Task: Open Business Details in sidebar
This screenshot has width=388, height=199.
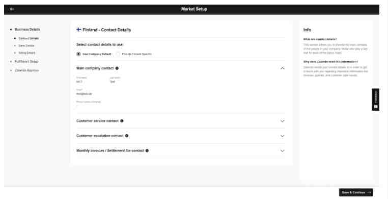Action: pos(27,30)
